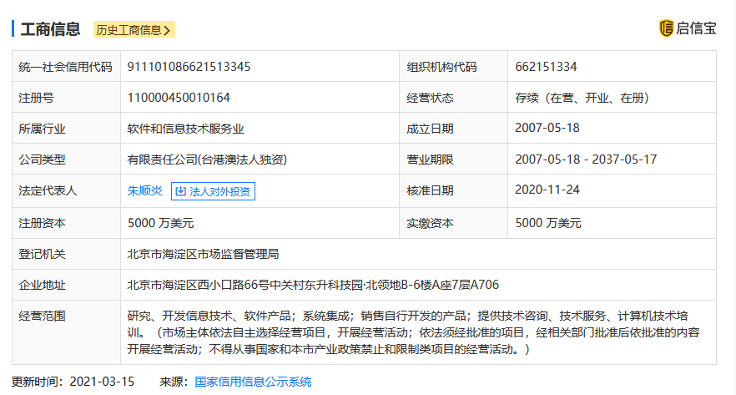Viewport: 736px width, 395px height.
Task: Click the 统一社会信用代码 label cell
Action: click(x=66, y=66)
